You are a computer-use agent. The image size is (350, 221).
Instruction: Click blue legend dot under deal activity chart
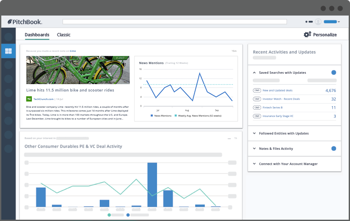tap(128, 215)
